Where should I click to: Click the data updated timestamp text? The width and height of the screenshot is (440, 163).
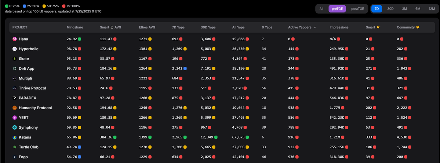(x=53, y=11)
